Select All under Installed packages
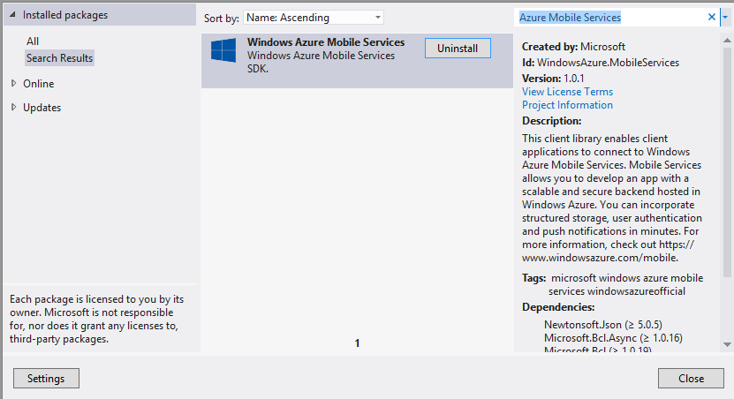Viewport: 734px width, 399px height. [x=33, y=41]
